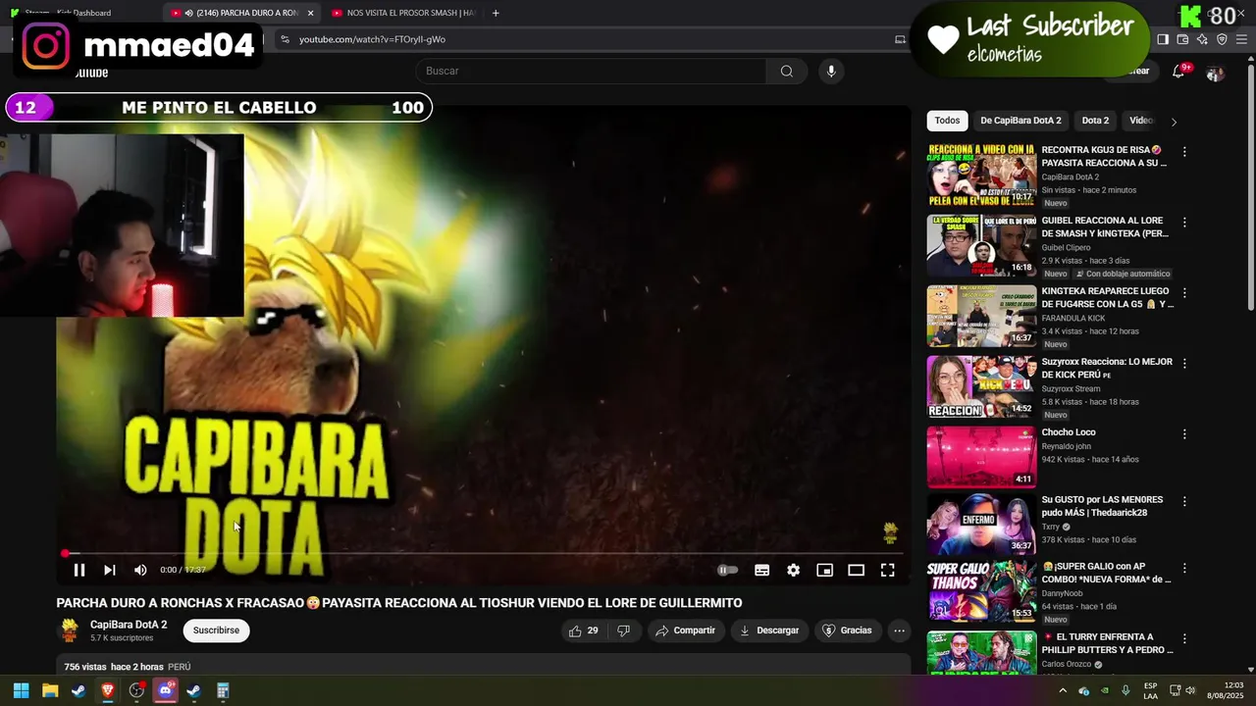This screenshot has height=706, width=1256.
Task: Click the video progress bar
Action: [483, 553]
